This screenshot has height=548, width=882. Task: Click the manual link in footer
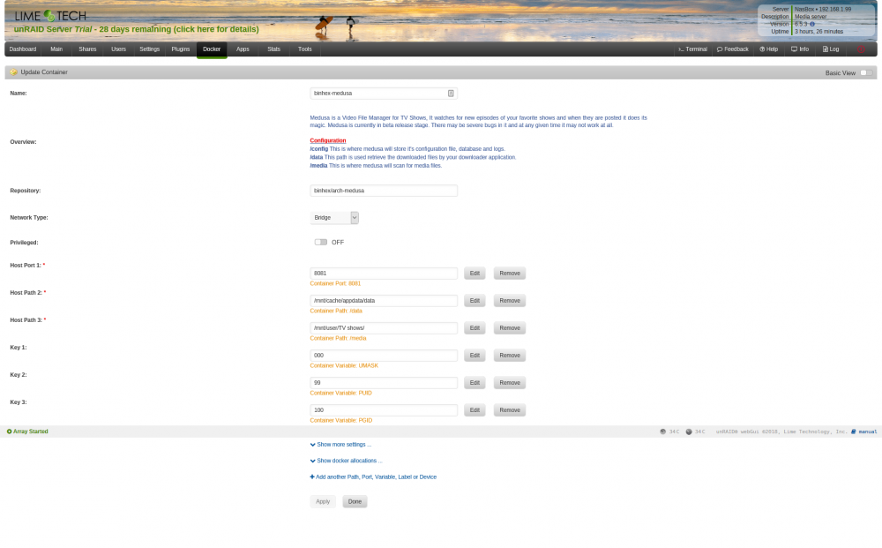864,432
